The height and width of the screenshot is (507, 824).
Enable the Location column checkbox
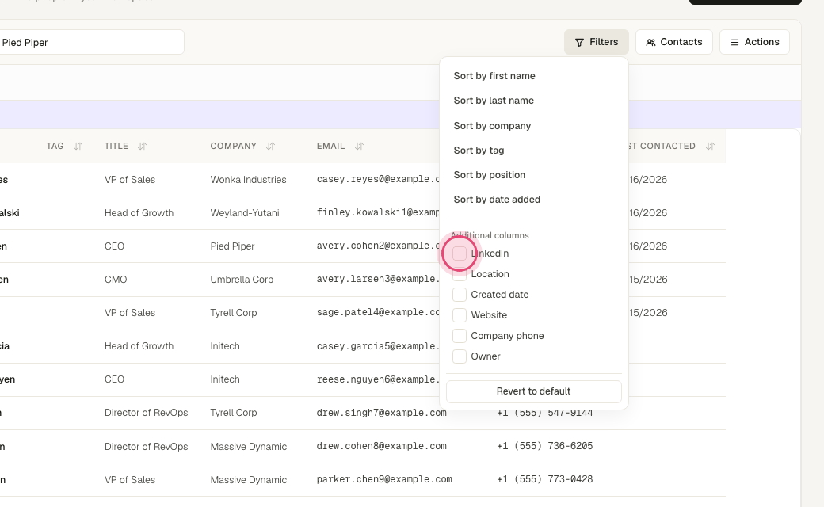460,274
